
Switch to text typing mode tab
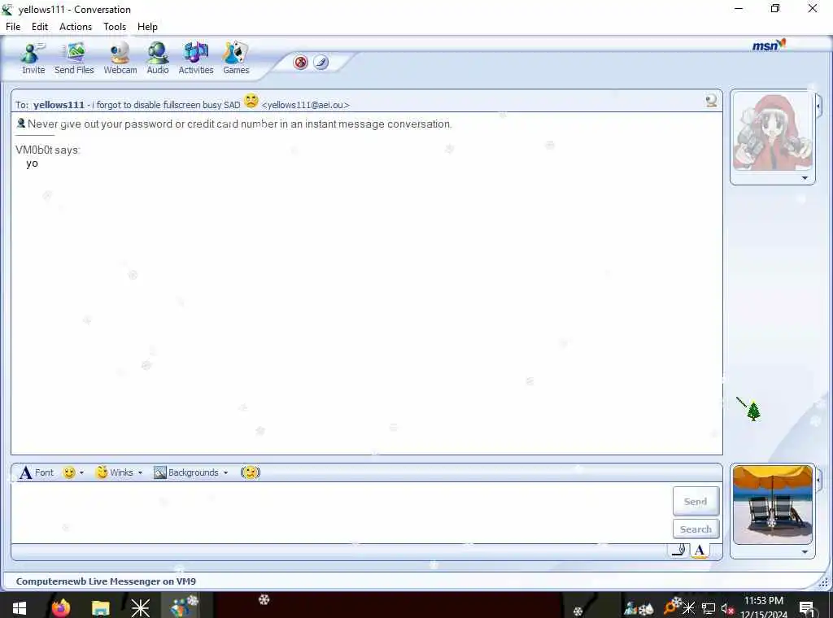[x=700, y=550]
